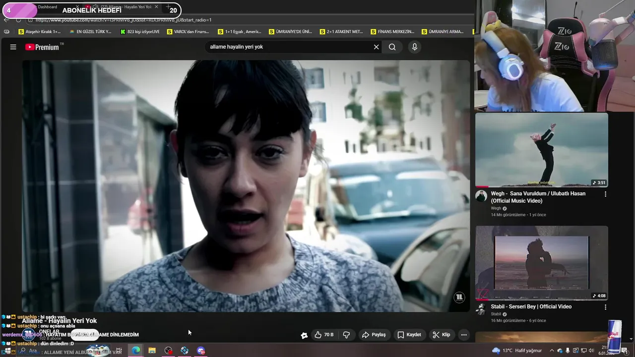Open the weather widget 13°C Hafif yağmur

click(517, 351)
